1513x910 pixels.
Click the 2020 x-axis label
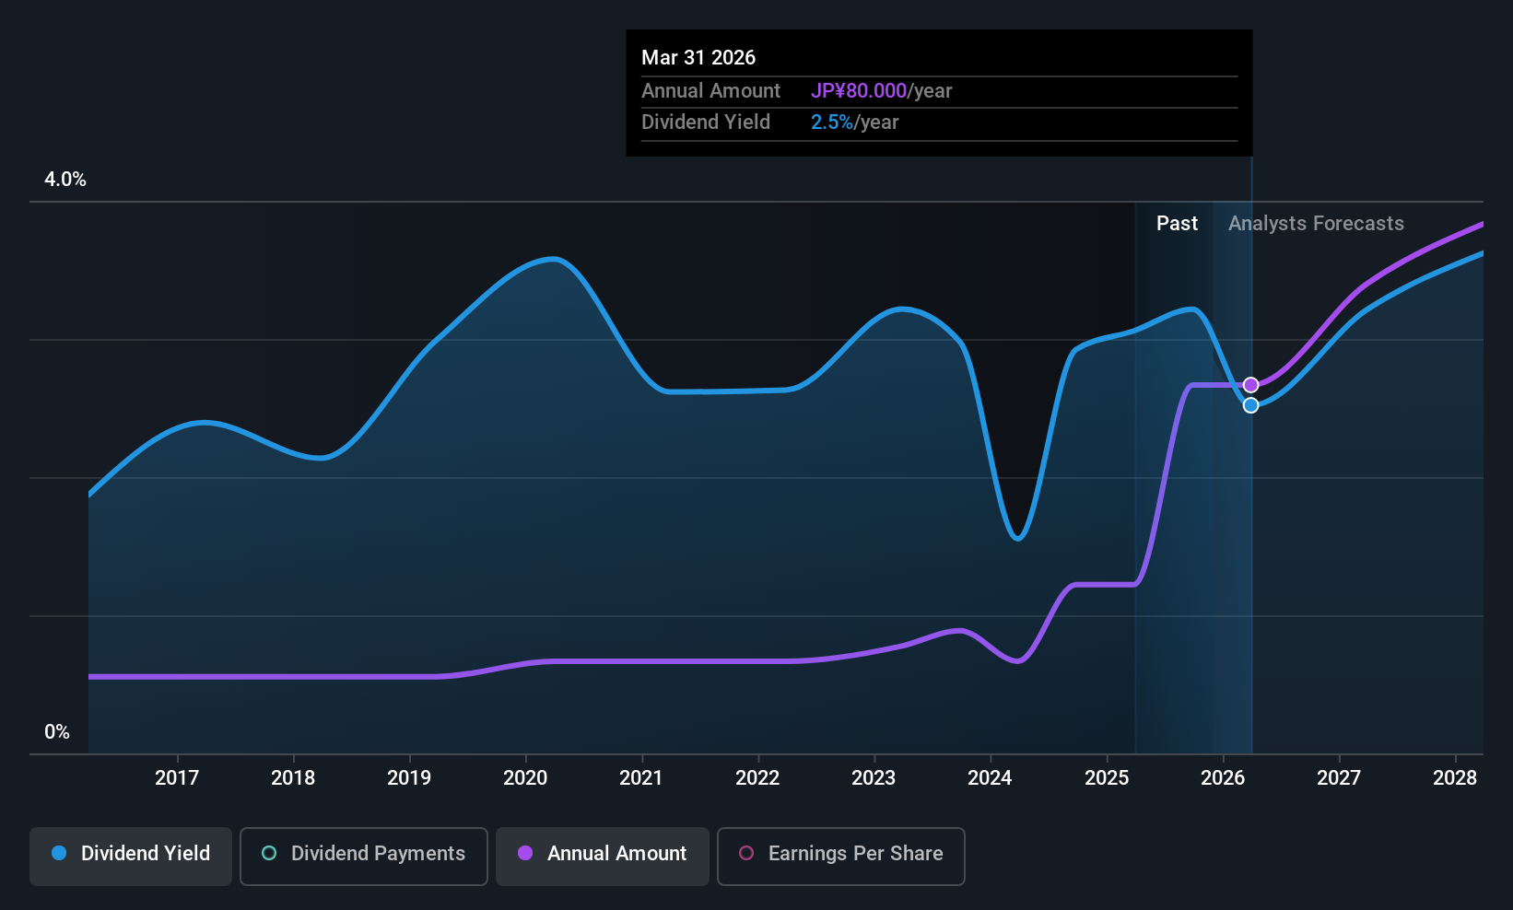(525, 778)
